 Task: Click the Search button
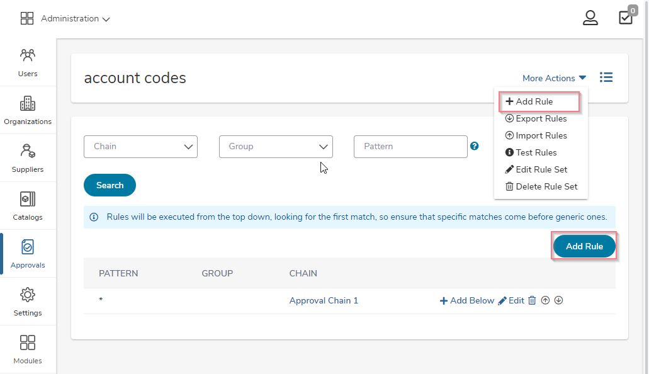[x=110, y=185]
